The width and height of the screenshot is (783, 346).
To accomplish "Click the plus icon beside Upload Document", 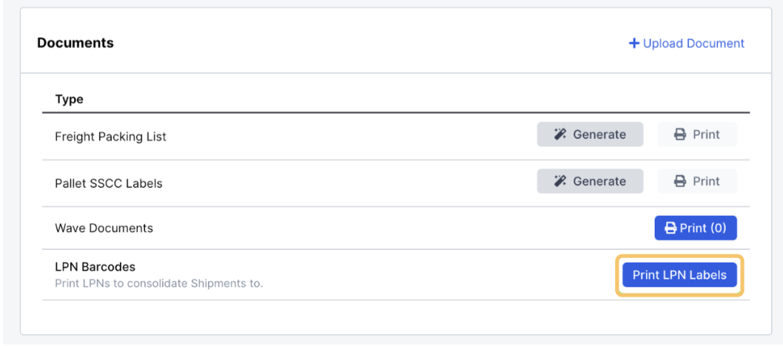I will click(x=634, y=44).
